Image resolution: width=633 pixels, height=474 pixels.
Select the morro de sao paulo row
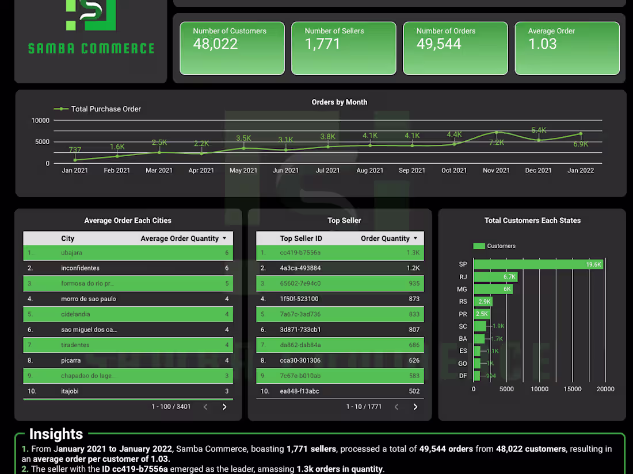128,299
